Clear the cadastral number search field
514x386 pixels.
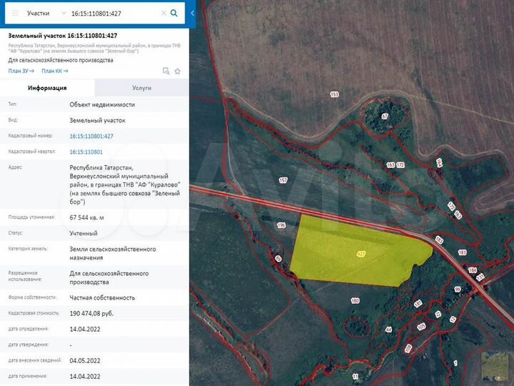click(163, 13)
